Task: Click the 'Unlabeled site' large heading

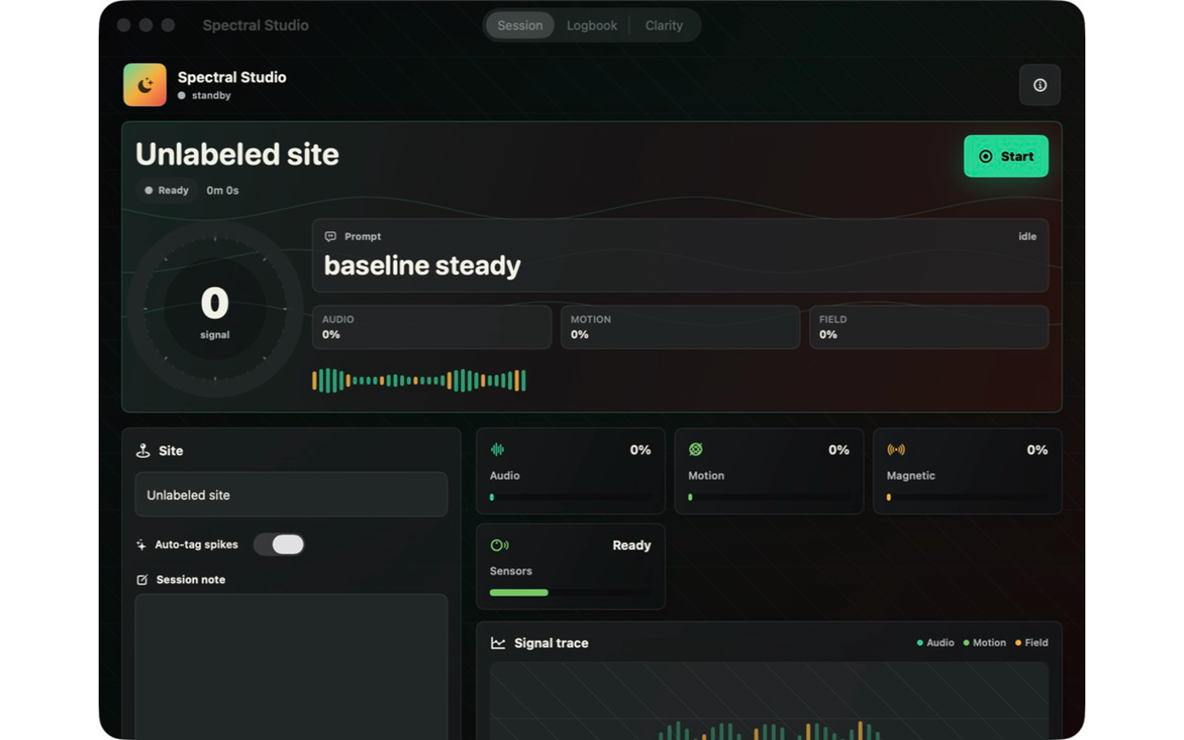Action: [238, 155]
